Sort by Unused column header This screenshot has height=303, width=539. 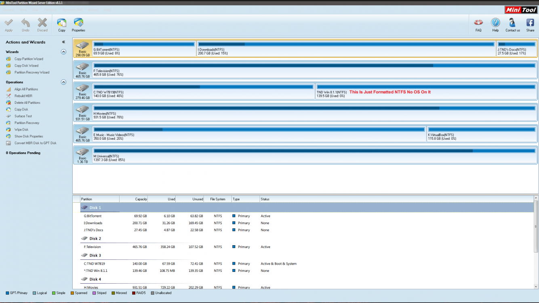pos(190,199)
